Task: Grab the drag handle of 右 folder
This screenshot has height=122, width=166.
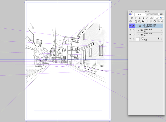Action: [x=162, y=35]
